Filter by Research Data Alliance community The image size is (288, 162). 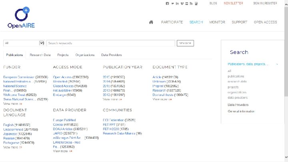(x=119, y=133)
